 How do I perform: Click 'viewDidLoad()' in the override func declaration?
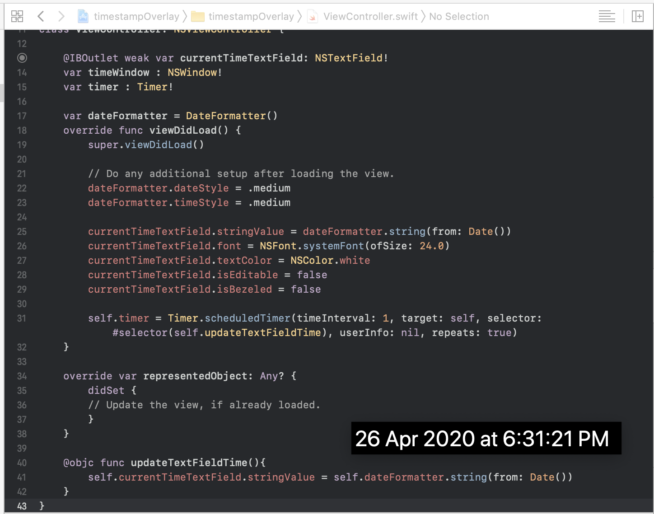point(189,130)
